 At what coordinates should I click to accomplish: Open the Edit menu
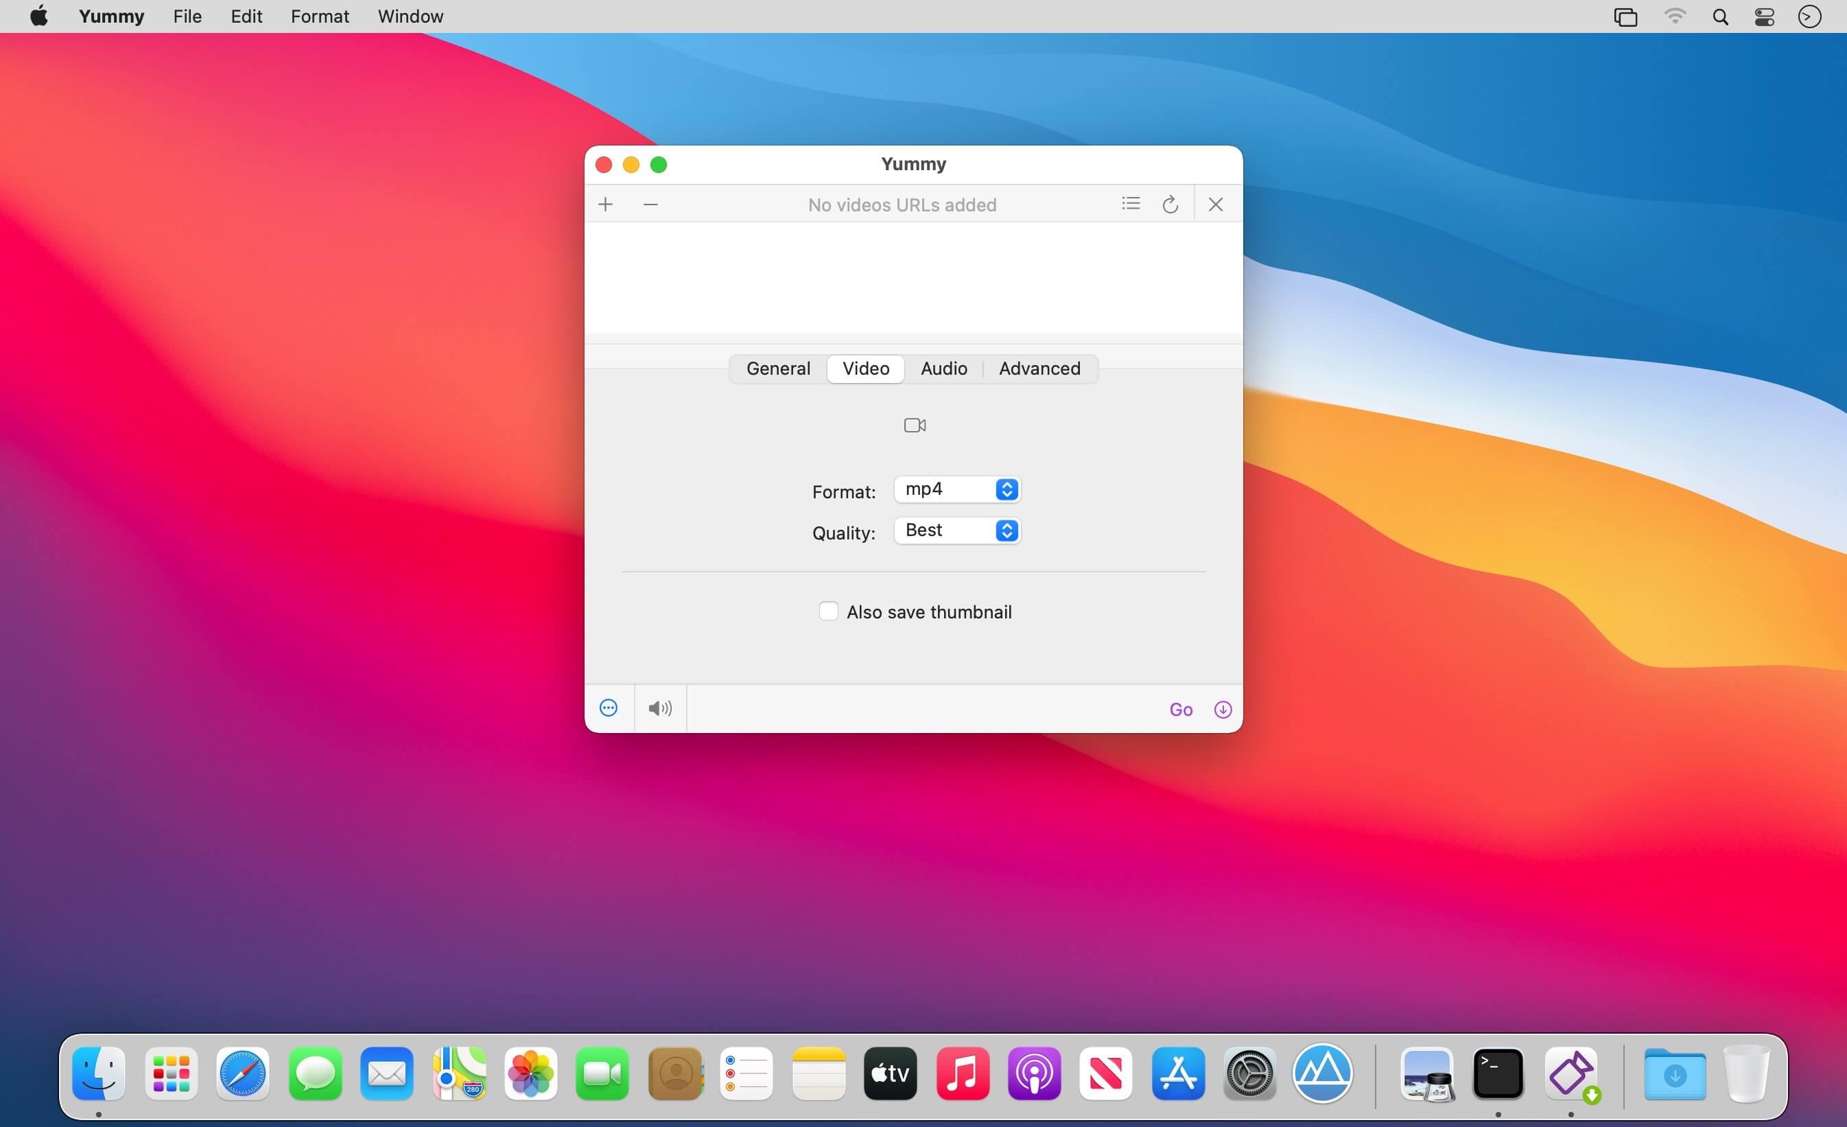point(246,16)
